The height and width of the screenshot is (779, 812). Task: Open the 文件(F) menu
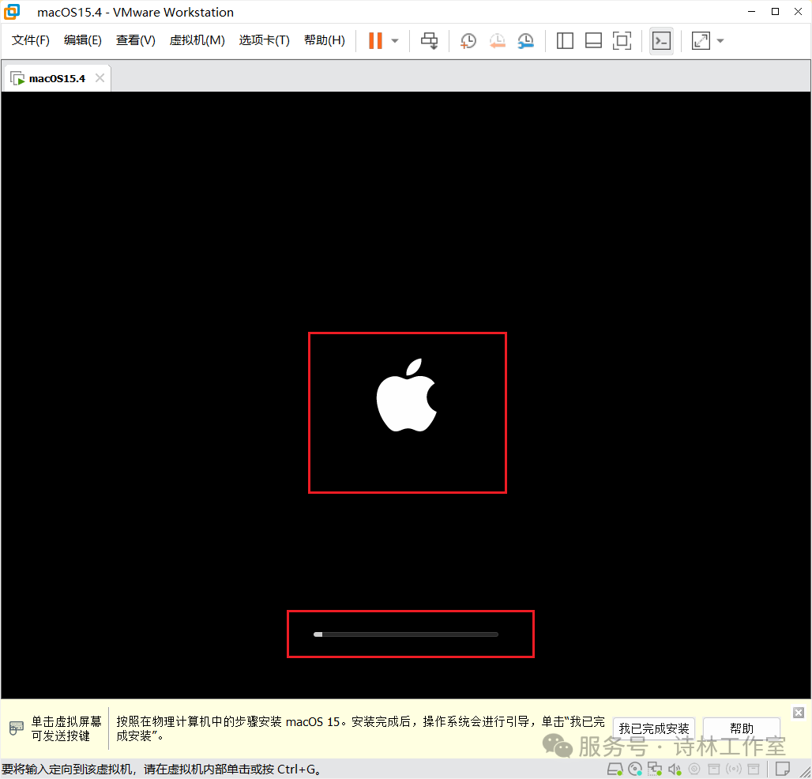coord(31,40)
